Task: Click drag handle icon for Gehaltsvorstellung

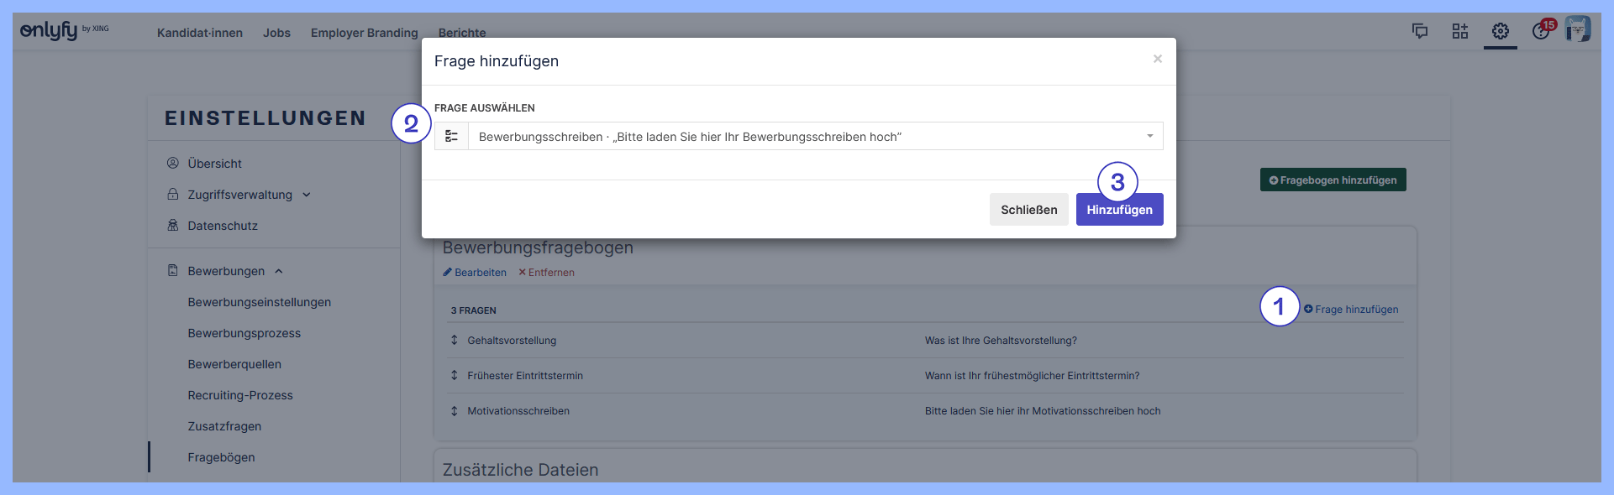Action: [x=455, y=340]
